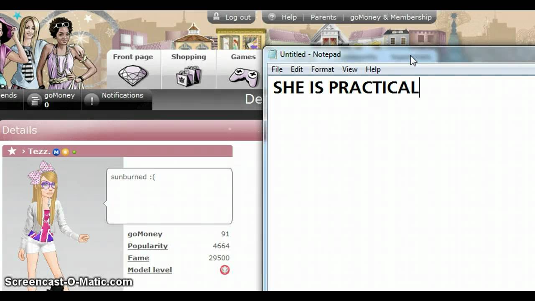Screen dimensions: 535x301
Task: Click the goMoney balance label in toolbar
Action: [59, 95]
